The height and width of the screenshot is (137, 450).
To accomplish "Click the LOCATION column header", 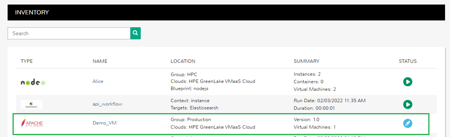I will pyautogui.click(x=183, y=61).
